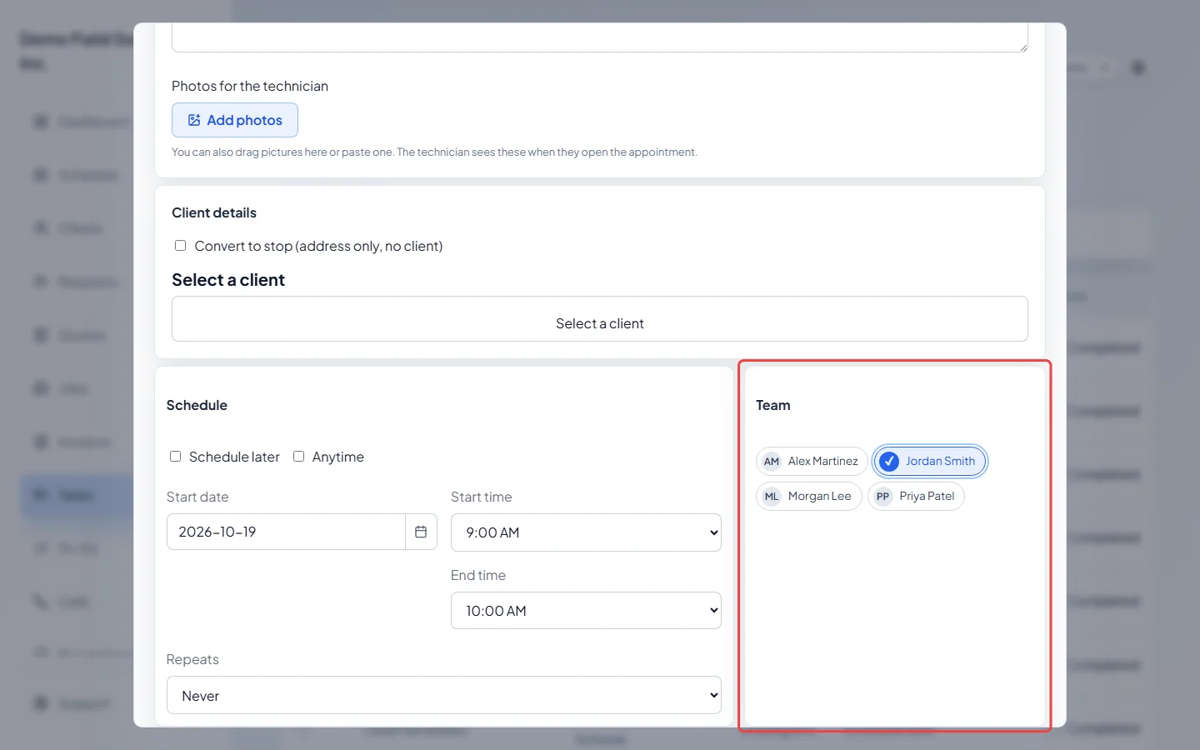
Task: Open the Start time dropdown showing 9:00 AM
Action: (586, 532)
